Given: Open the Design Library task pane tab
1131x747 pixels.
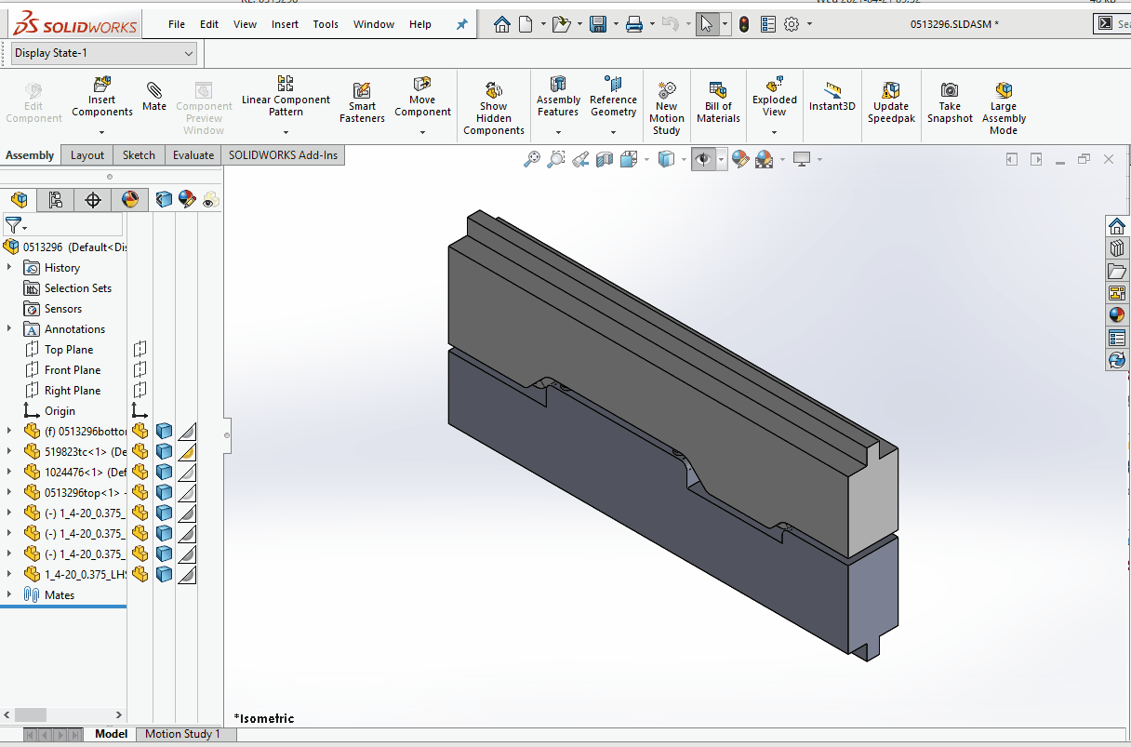Looking at the screenshot, I should [1117, 248].
